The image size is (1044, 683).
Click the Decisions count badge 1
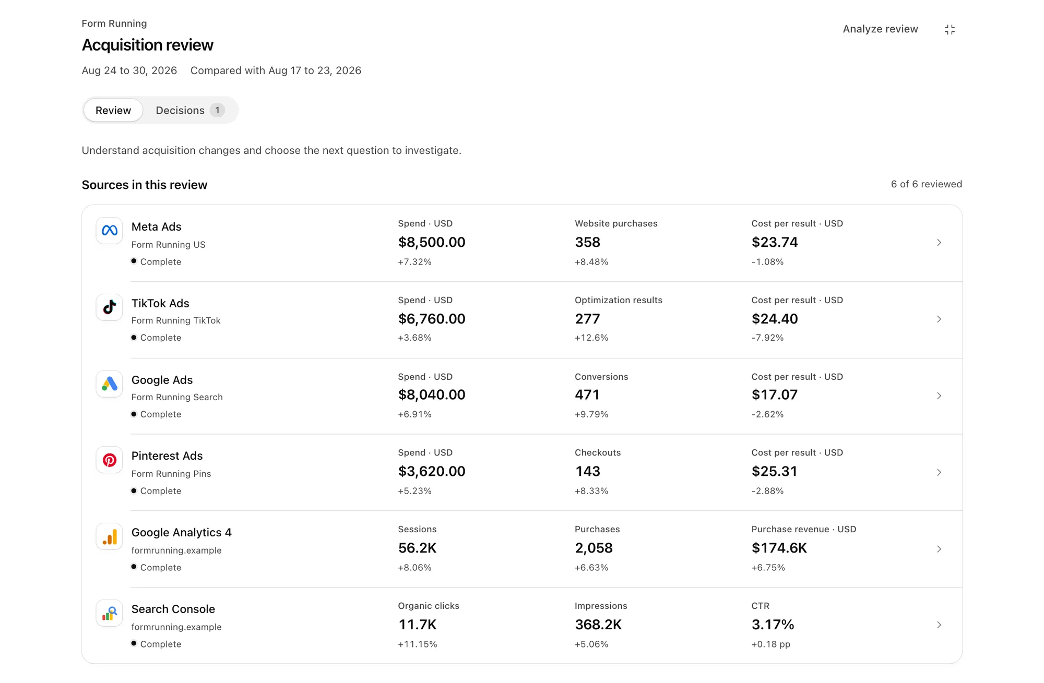tap(217, 110)
